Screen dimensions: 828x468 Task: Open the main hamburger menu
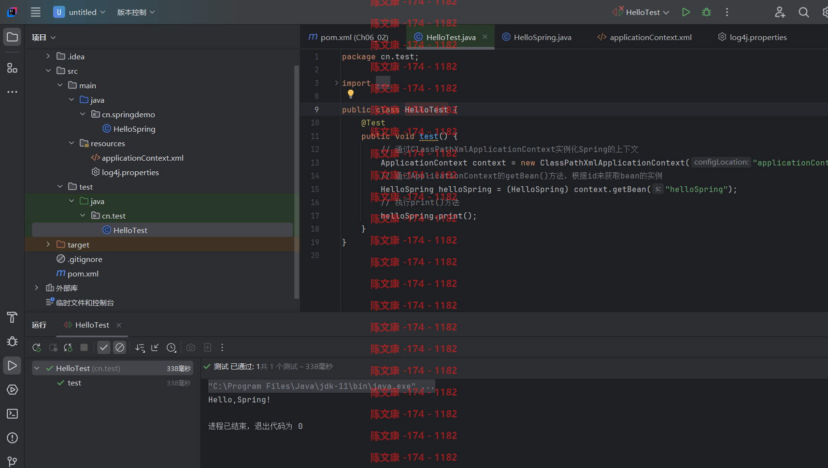pos(36,12)
